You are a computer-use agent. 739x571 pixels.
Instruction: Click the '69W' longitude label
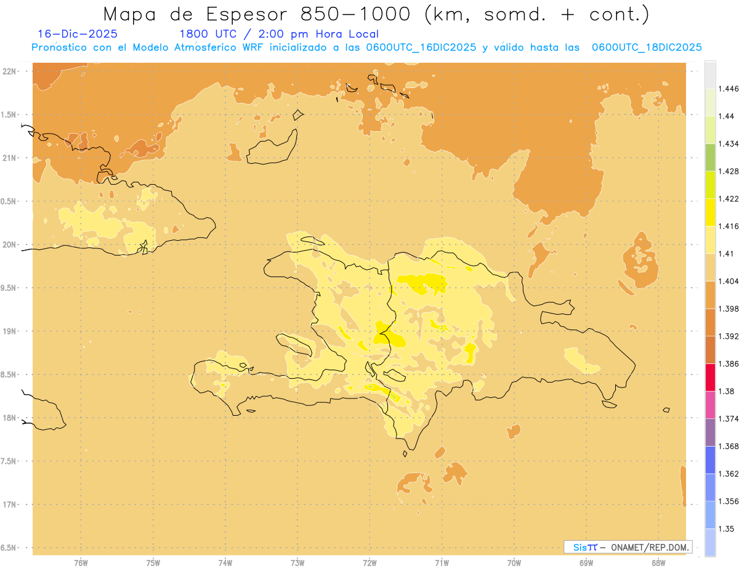pos(586,563)
